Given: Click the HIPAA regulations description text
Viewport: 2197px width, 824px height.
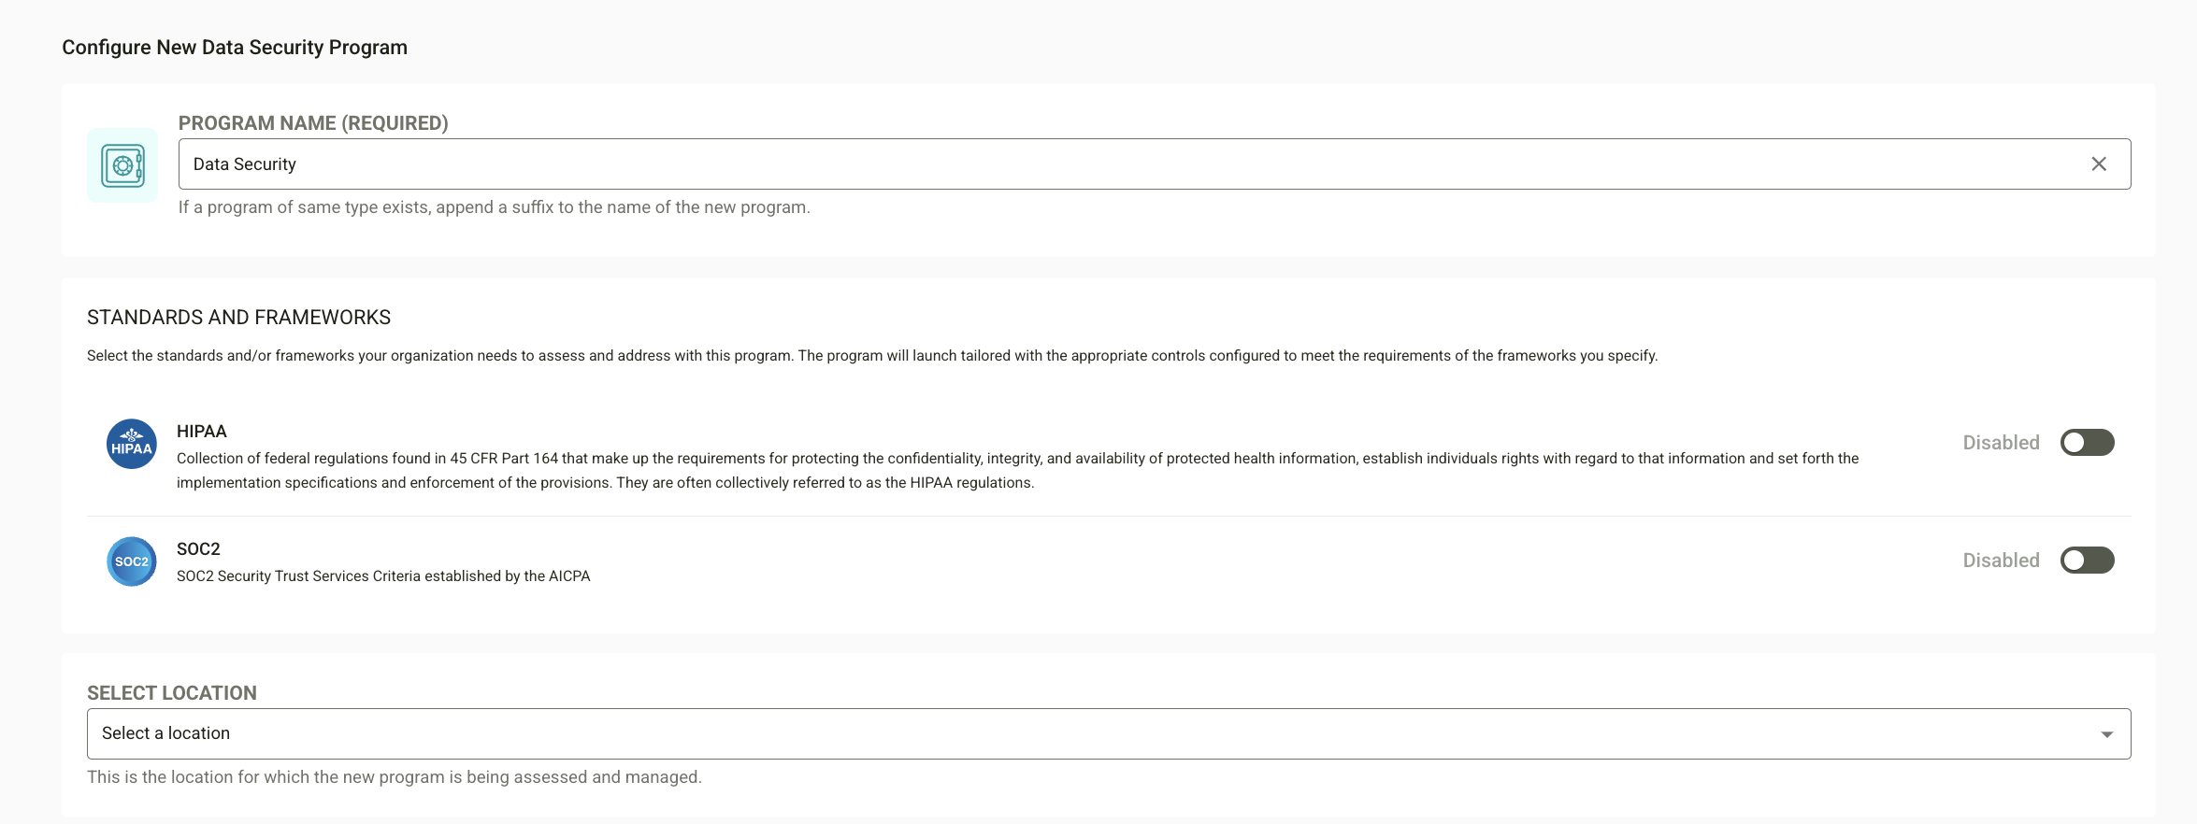Looking at the screenshot, I should click(x=1017, y=471).
